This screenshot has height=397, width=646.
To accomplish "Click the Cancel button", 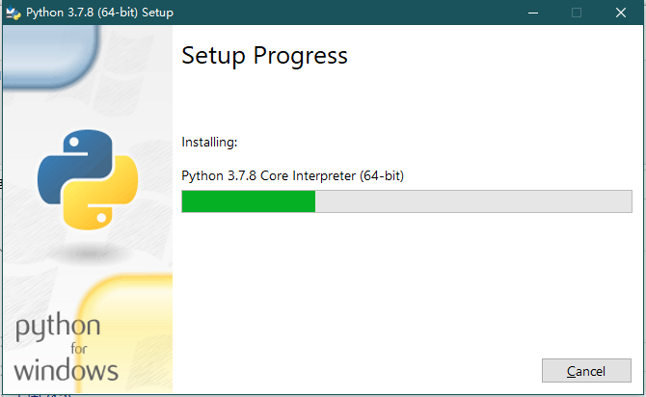I will [586, 371].
